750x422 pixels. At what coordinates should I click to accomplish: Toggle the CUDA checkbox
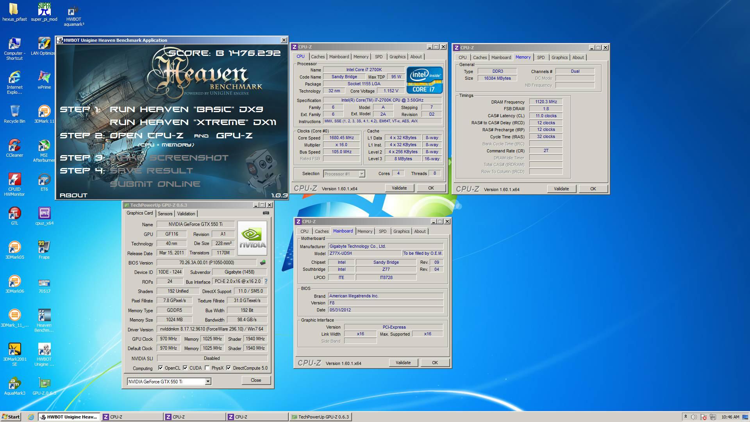185,368
